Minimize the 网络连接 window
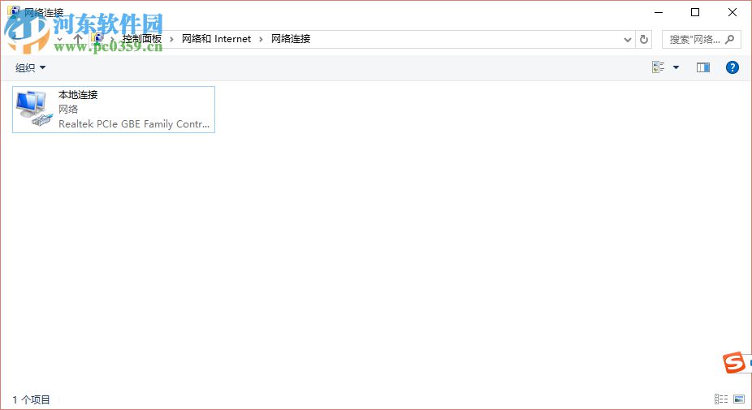 [659, 12]
